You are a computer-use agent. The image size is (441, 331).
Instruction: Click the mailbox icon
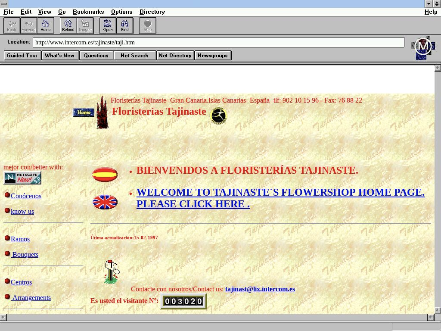[x=112, y=272]
